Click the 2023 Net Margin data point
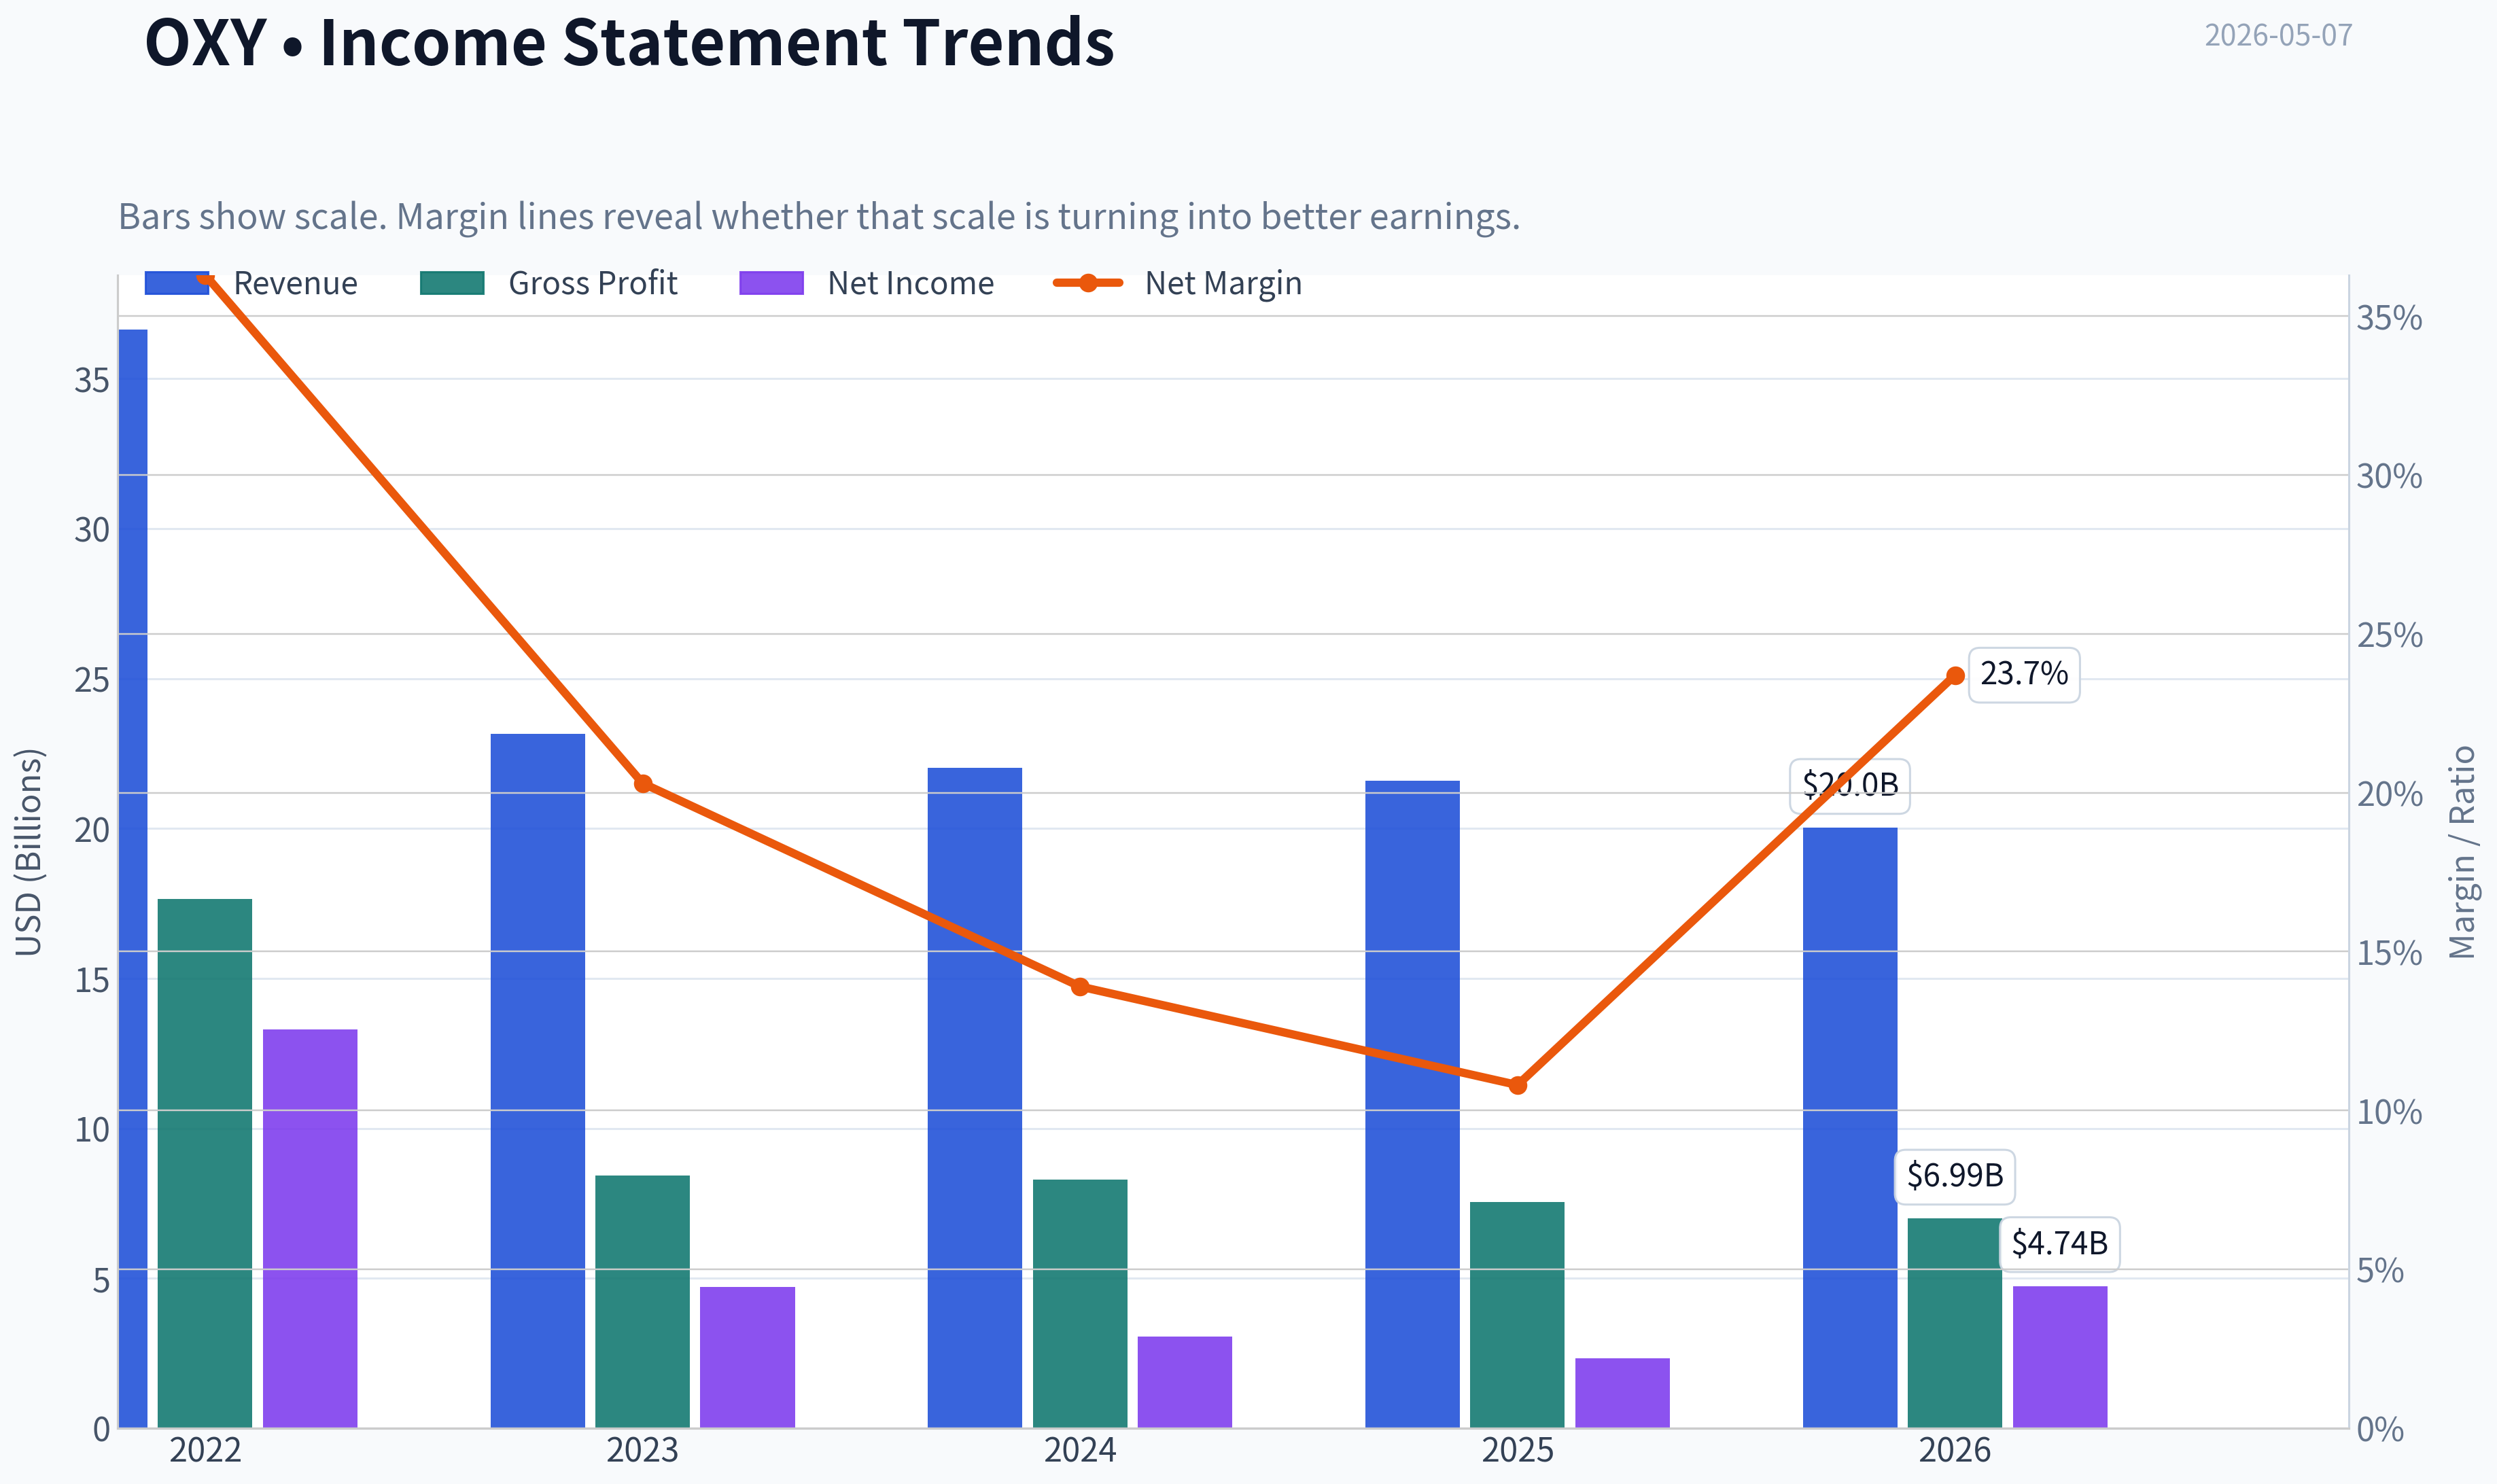The height and width of the screenshot is (1484, 2497). point(643,783)
